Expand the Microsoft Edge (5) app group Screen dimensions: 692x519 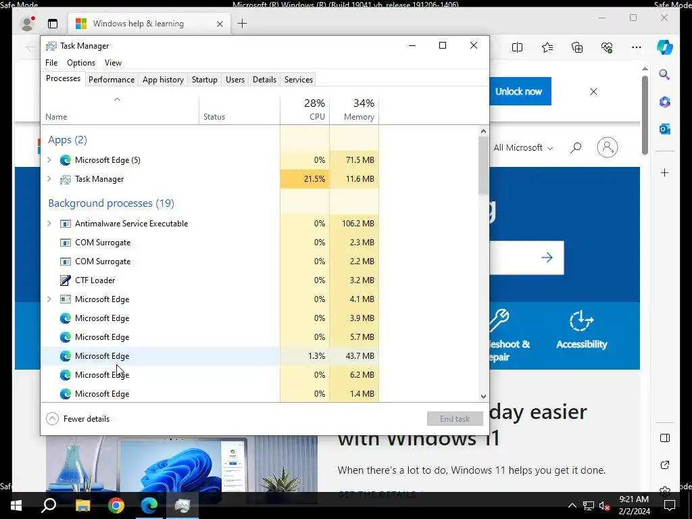(49, 159)
